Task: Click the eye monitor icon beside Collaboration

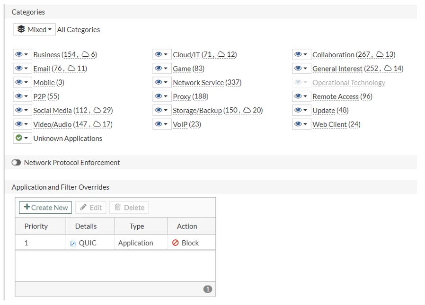Action: tap(298, 54)
